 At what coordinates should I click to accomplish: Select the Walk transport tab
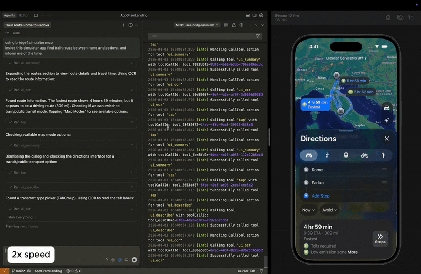pyautogui.click(x=327, y=155)
